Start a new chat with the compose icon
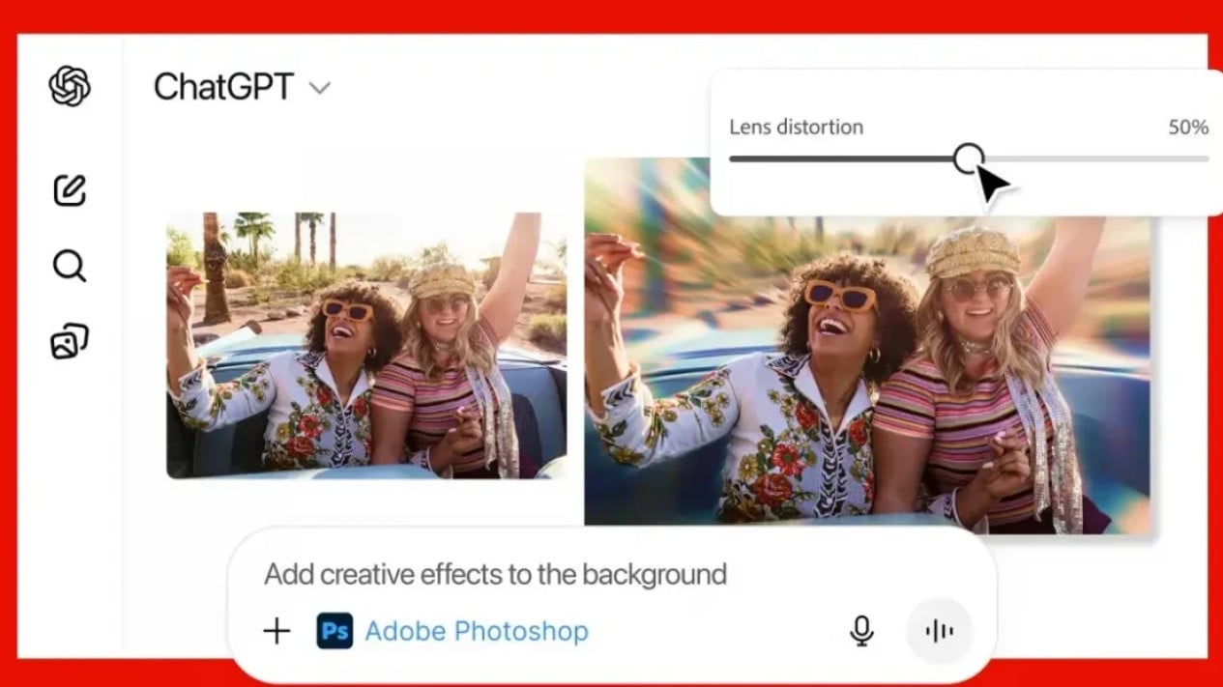The width and height of the screenshot is (1223, 687). click(70, 190)
